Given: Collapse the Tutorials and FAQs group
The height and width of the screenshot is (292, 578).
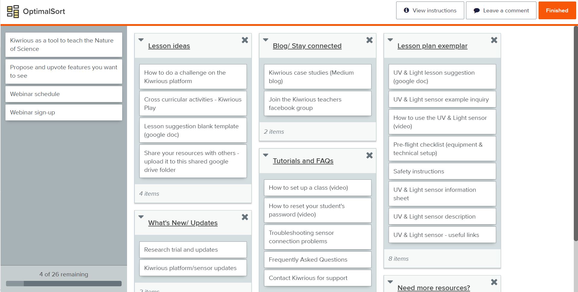Looking at the screenshot, I should (x=266, y=155).
